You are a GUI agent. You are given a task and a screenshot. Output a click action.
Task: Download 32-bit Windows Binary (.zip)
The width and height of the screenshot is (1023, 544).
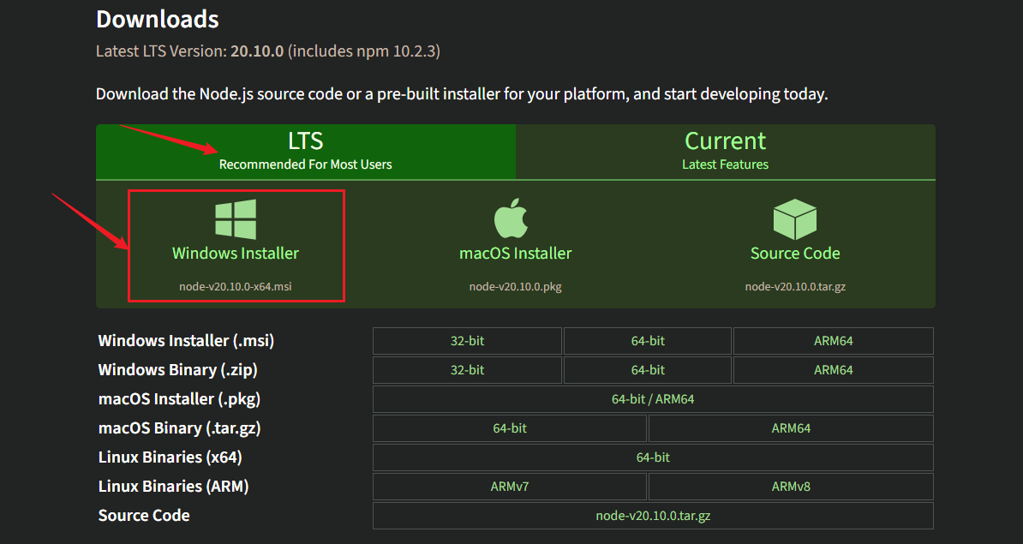[x=467, y=370]
